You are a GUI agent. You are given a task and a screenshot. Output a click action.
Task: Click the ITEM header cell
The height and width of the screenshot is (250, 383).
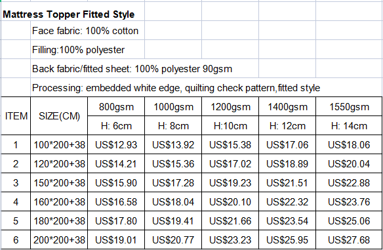coord(16,116)
